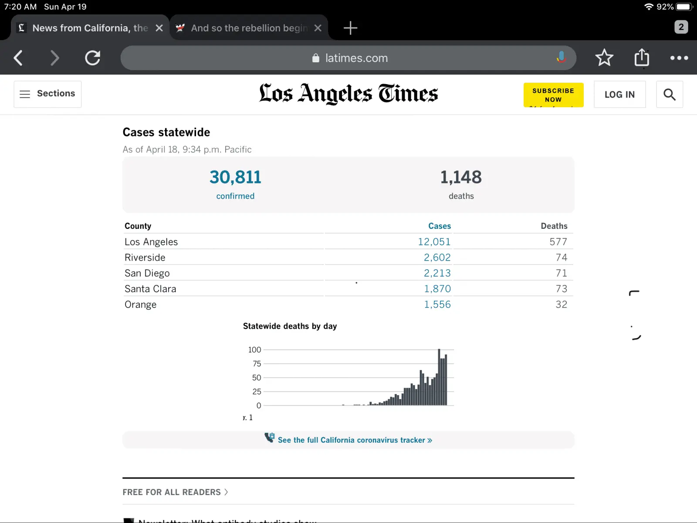The height and width of the screenshot is (523, 697).
Task: Go forward with the forward arrow
Action: [x=54, y=58]
